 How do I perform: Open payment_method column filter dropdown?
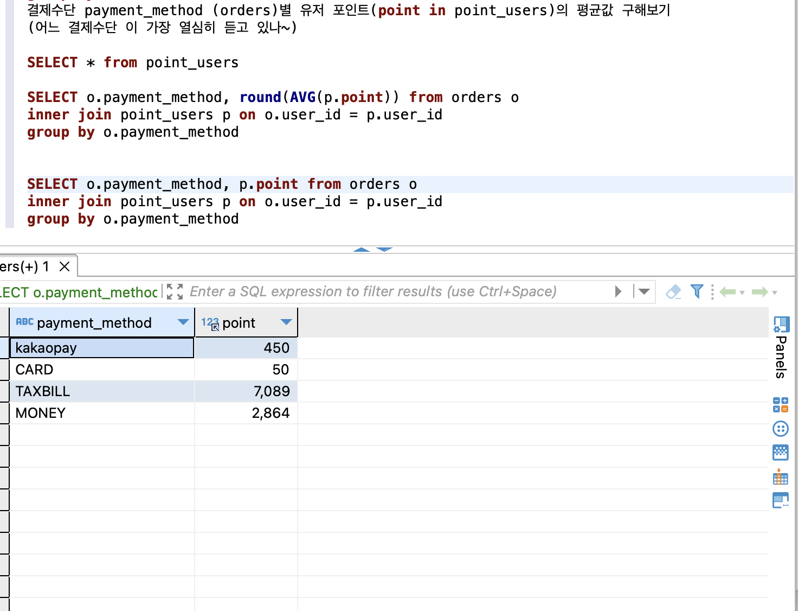click(183, 322)
